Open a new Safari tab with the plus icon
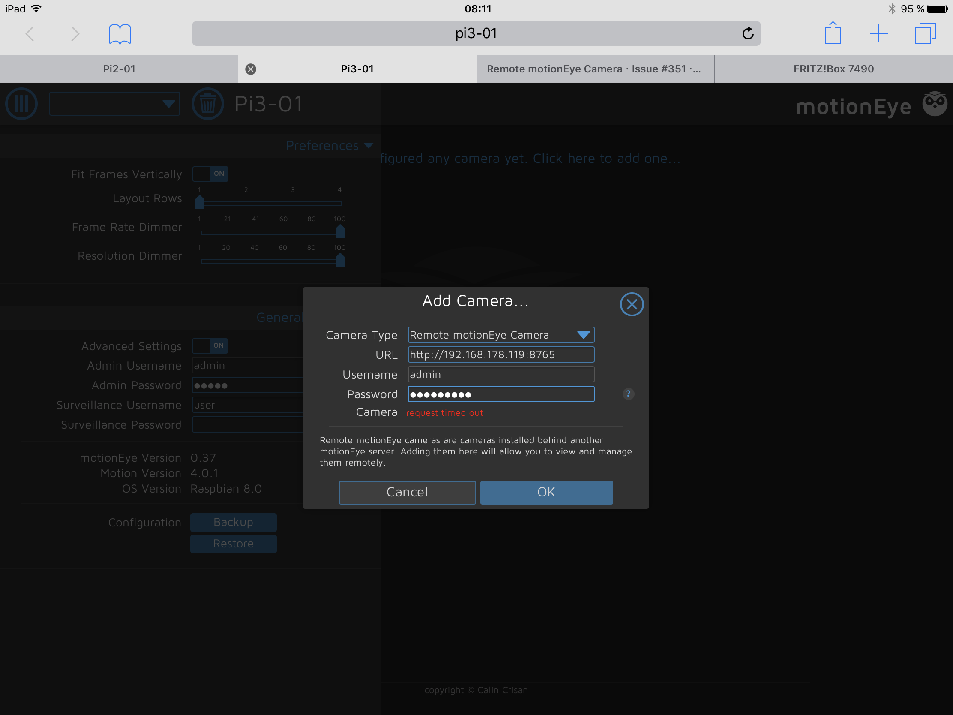This screenshot has height=715, width=953. 879,33
